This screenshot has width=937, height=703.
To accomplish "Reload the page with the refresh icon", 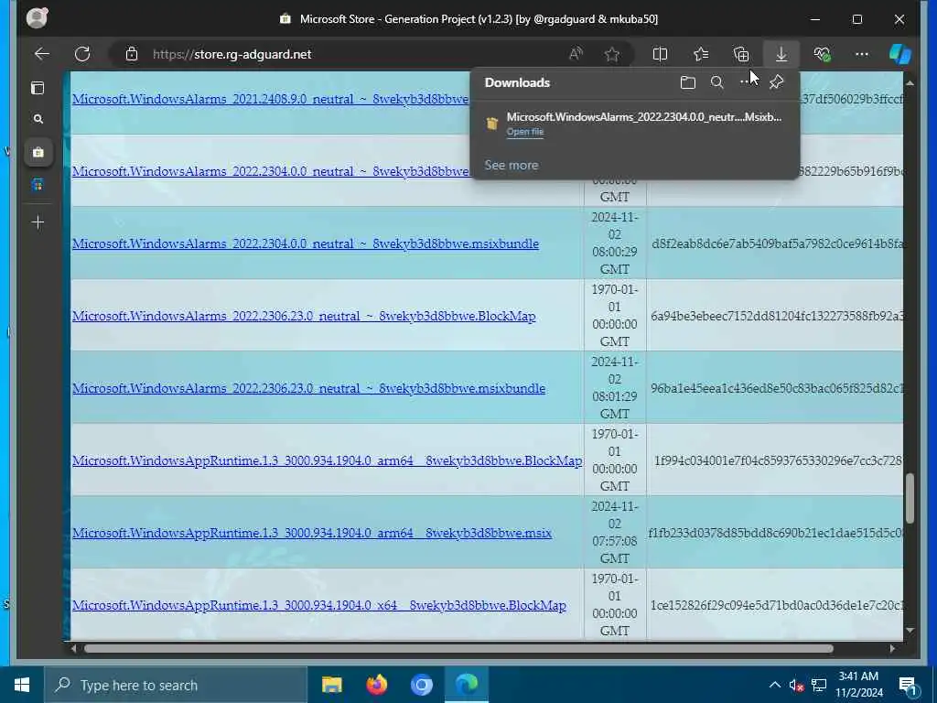I will (x=82, y=54).
